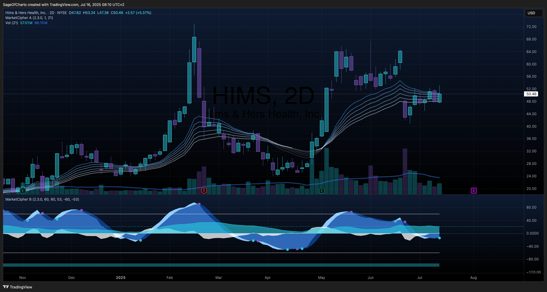Click the 2025 label on the time axis
Image resolution: width=547 pixels, height=292 pixels.
tap(121, 278)
